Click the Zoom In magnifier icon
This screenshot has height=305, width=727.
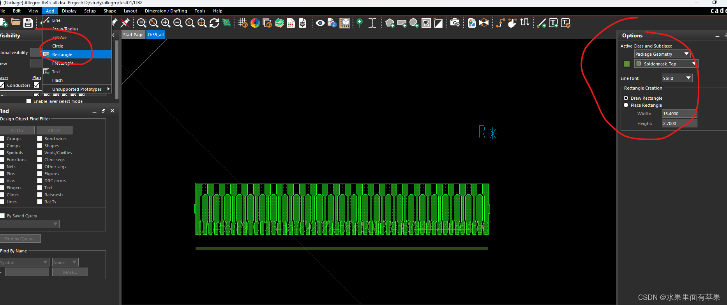[166, 23]
